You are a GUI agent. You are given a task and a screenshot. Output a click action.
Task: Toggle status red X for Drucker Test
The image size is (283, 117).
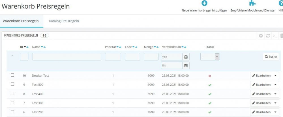(x=210, y=76)
